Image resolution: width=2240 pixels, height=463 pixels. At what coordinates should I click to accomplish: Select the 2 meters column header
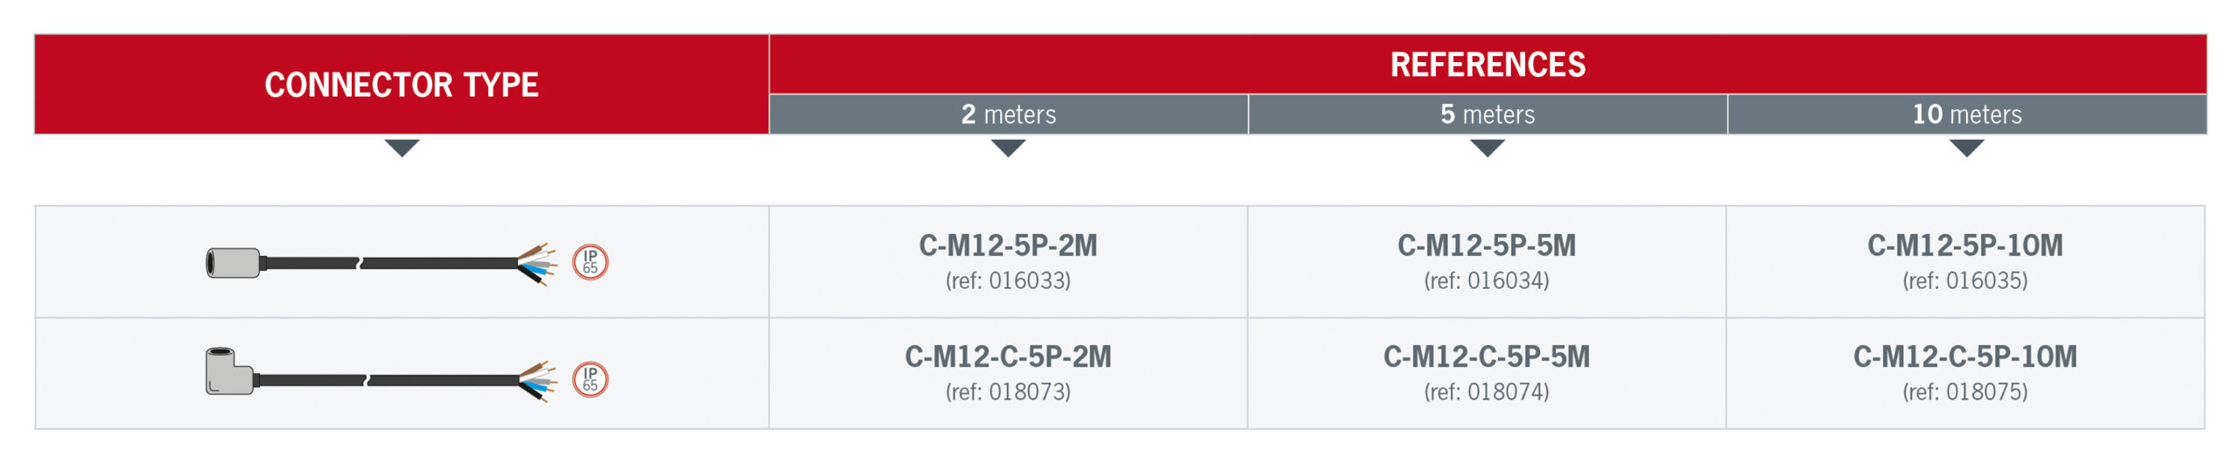tap(1008, 114)
